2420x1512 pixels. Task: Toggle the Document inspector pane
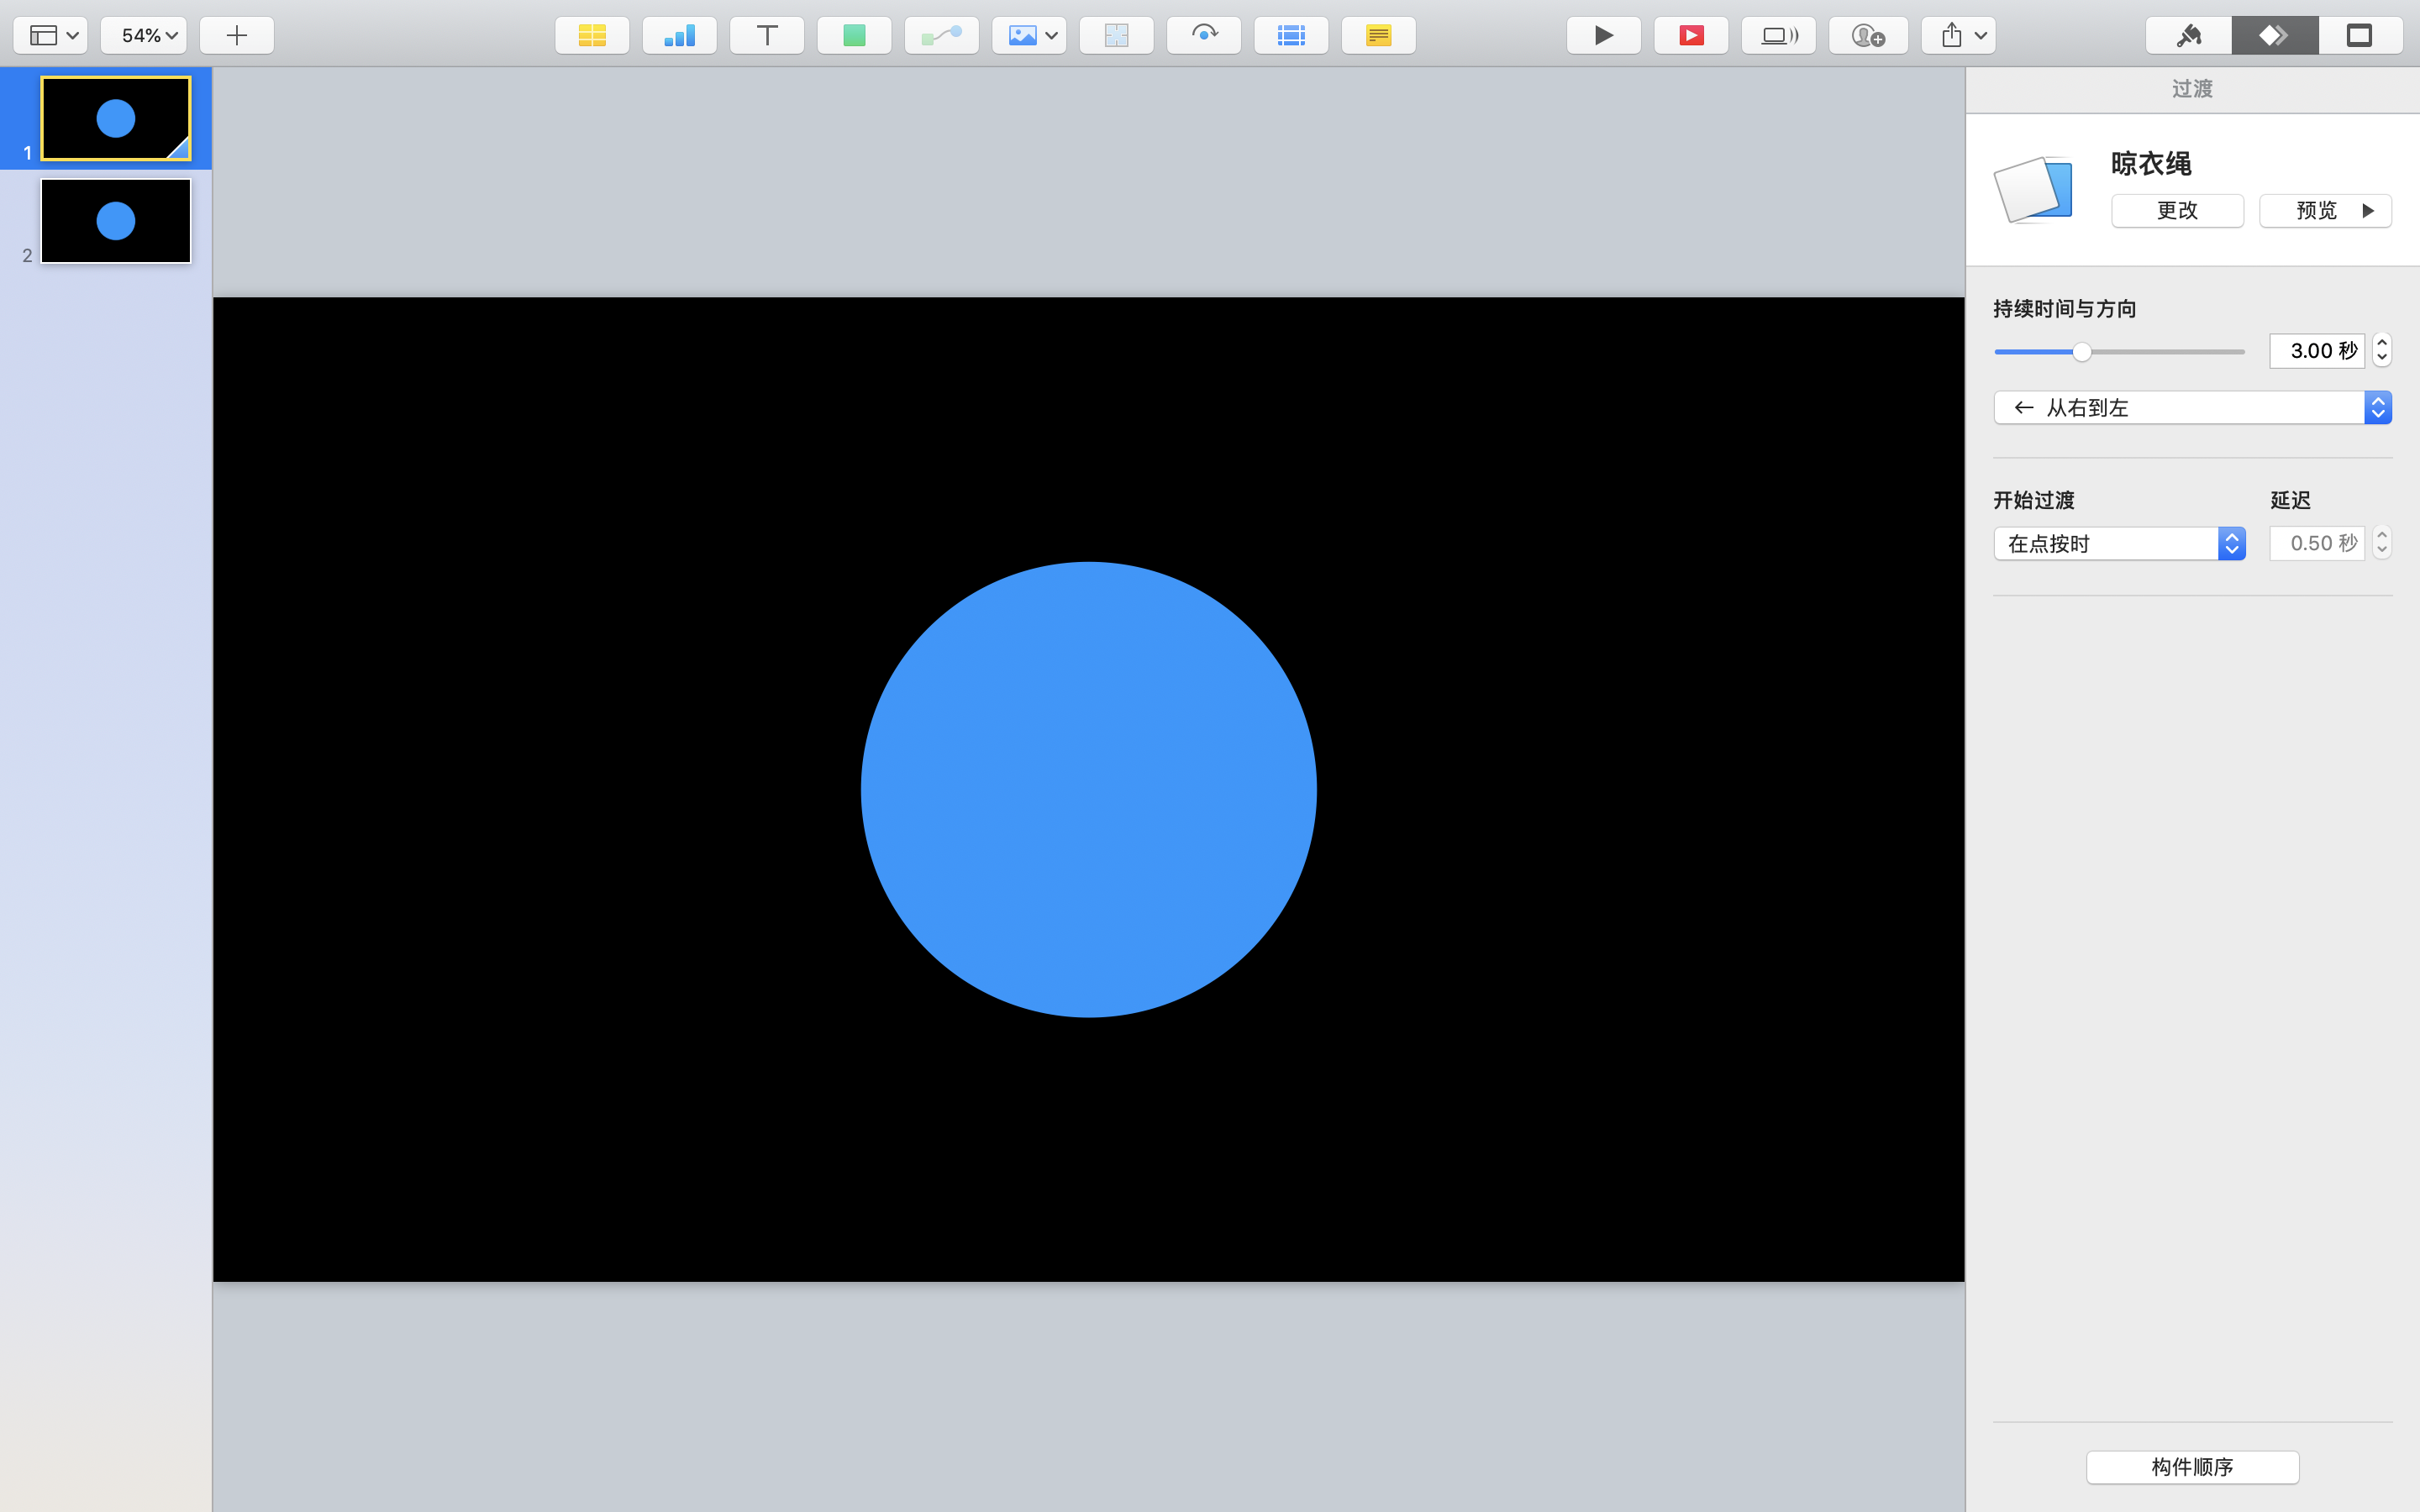coord(2360,36)
